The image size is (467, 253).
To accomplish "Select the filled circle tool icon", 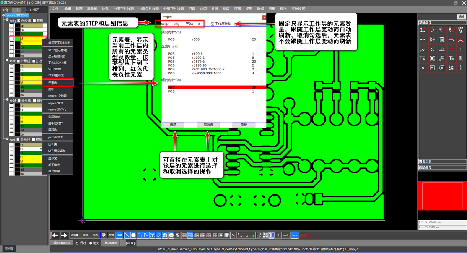I will pyautogui.click(x=133, y=235).
